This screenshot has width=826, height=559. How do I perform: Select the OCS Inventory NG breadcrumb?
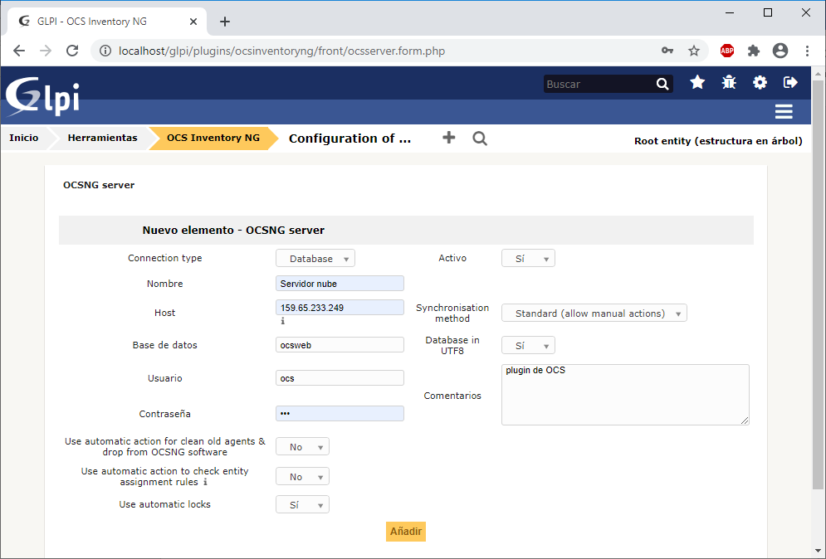pyautogui.click(x=213, y=138)
